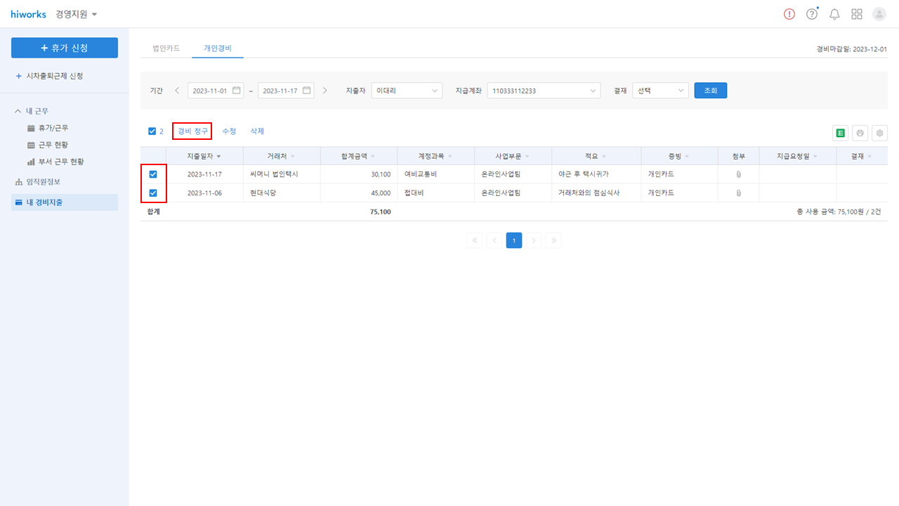Open the red alert notice icon

[x=789, y=14]
